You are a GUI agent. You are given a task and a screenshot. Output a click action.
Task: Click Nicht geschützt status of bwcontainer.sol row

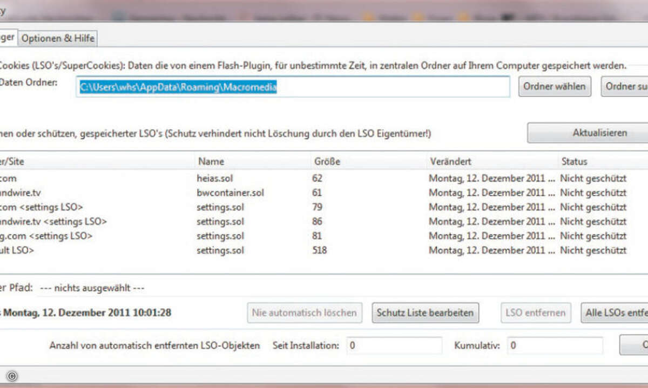(x=593, y=192)
